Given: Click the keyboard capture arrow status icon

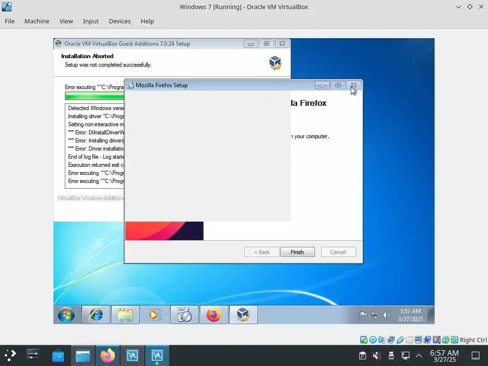Looking at the screenshot, I should pyautogui.click(x=454, y=339).
